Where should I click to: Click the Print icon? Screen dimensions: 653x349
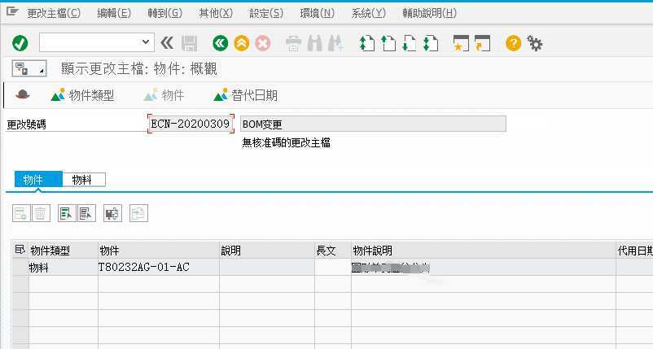tap(294, 43)
